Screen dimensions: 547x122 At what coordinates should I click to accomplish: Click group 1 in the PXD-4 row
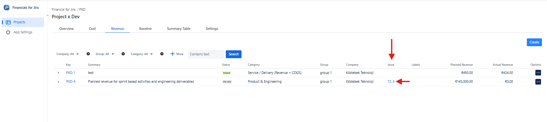326,81
